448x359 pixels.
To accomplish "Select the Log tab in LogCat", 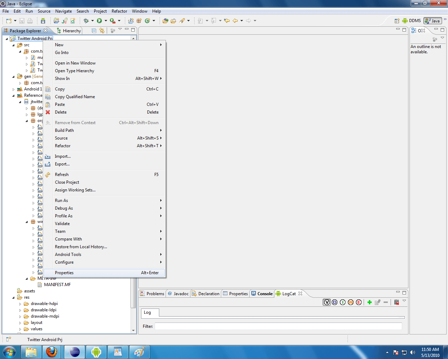I will (150, 312).
